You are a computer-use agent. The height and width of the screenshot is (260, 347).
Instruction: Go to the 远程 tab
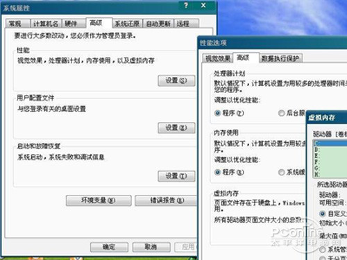pos(187,24)
